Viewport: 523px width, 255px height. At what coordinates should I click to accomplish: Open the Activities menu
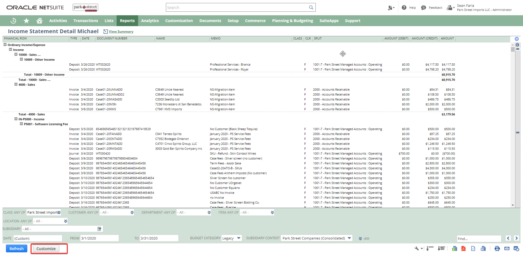(58, 21)
